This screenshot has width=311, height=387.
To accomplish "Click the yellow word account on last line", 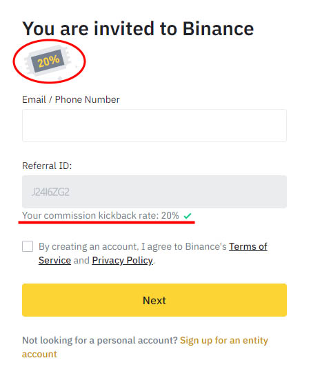I will click(39, 354).
